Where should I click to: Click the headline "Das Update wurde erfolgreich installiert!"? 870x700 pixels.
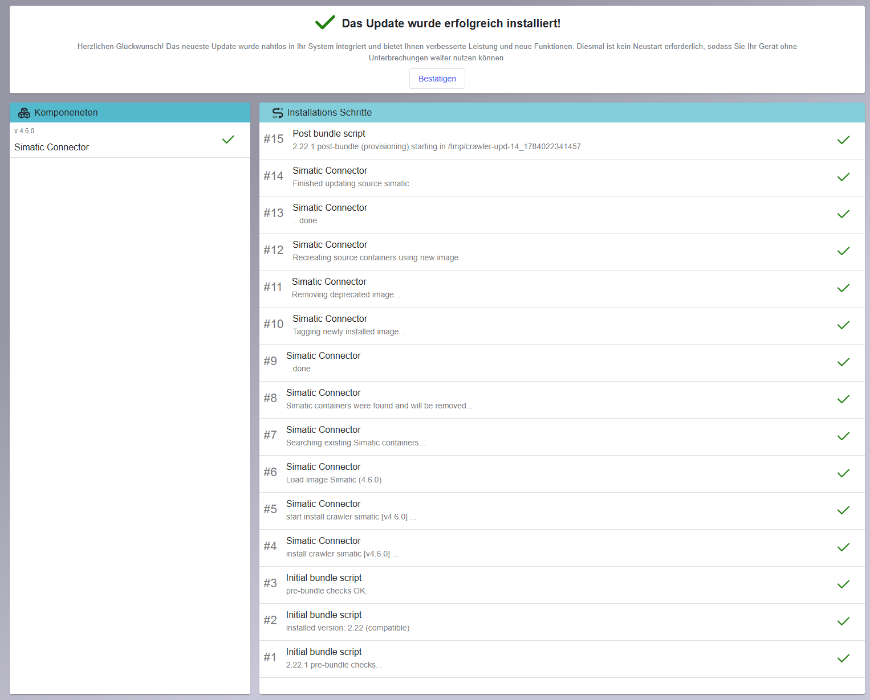click(451, 23)
